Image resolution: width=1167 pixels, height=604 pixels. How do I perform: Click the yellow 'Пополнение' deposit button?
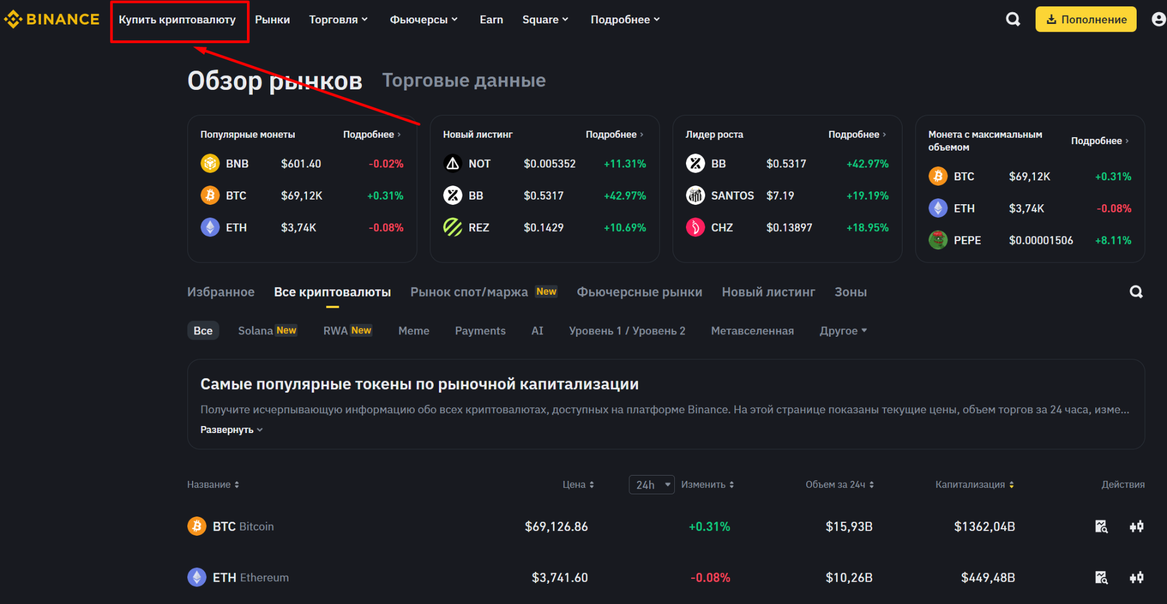point(1085,19)
